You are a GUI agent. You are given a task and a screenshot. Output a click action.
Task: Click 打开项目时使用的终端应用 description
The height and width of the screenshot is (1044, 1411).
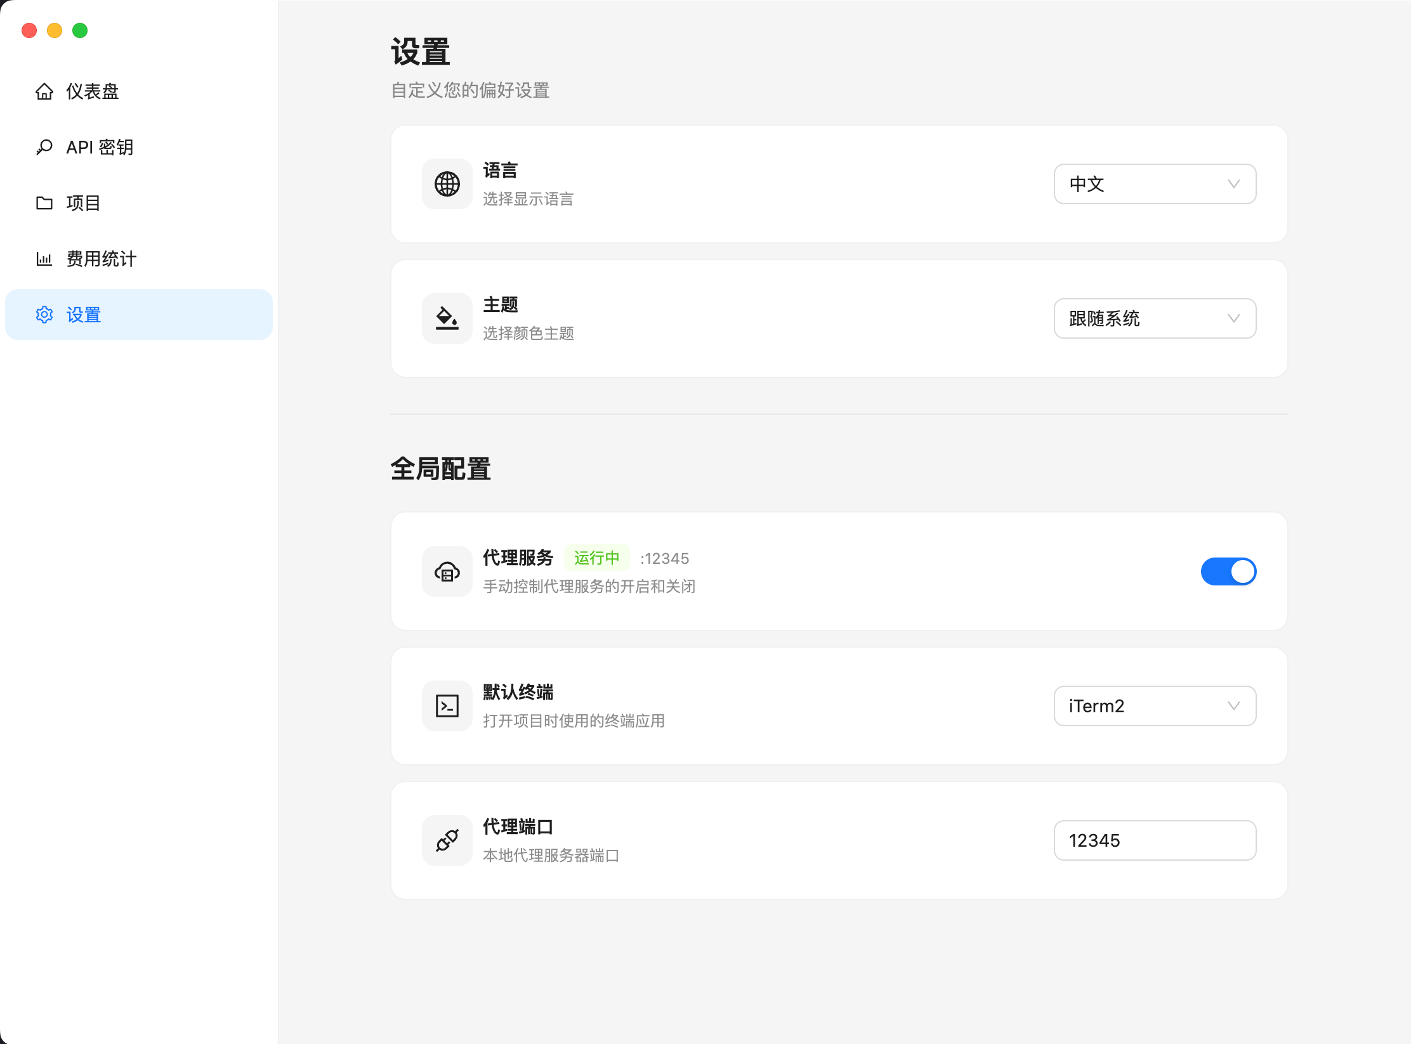click(574, 721)
